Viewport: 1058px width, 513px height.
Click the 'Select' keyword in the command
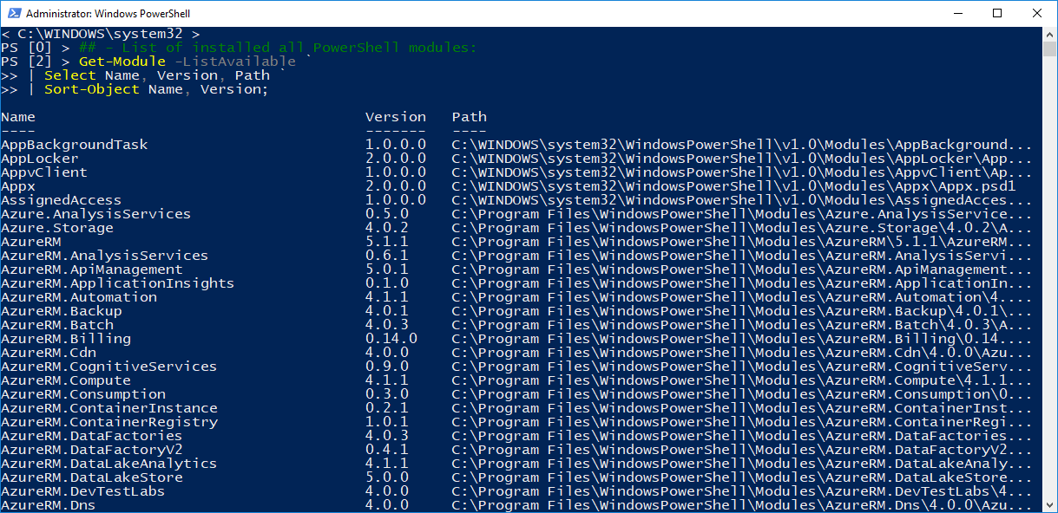[70, 75]
